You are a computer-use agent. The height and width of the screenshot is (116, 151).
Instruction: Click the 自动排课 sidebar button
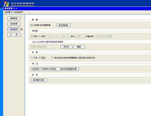point(14,24)
